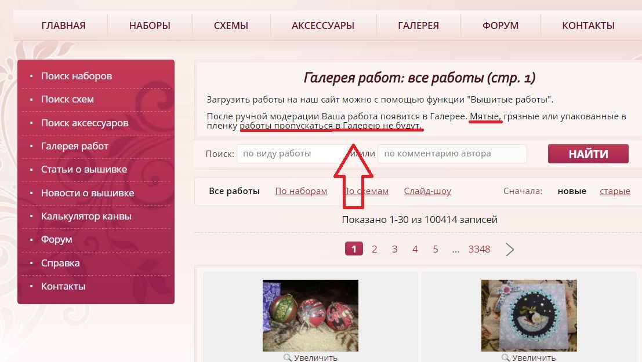Open 'Статьи о вышивке' sidebar item
This screenshot has height=362, width=642.
84,169
